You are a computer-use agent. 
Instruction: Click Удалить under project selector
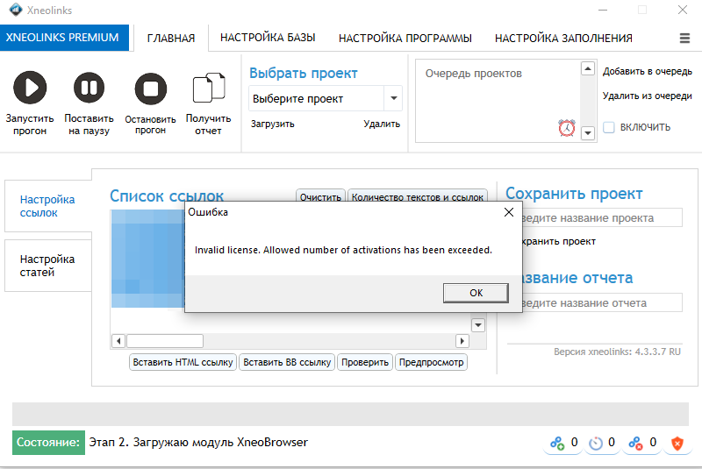[382, 124]
